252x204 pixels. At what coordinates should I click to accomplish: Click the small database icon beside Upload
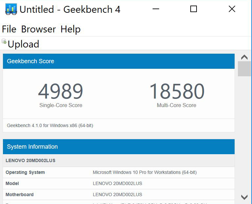(x=4, y=41)
